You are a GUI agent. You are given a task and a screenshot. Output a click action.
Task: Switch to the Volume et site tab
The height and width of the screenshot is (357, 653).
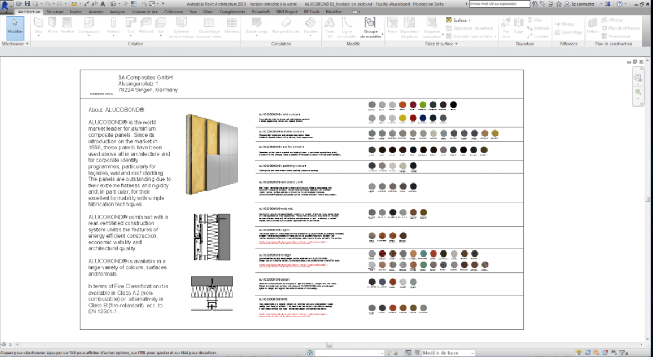point(144,12)
